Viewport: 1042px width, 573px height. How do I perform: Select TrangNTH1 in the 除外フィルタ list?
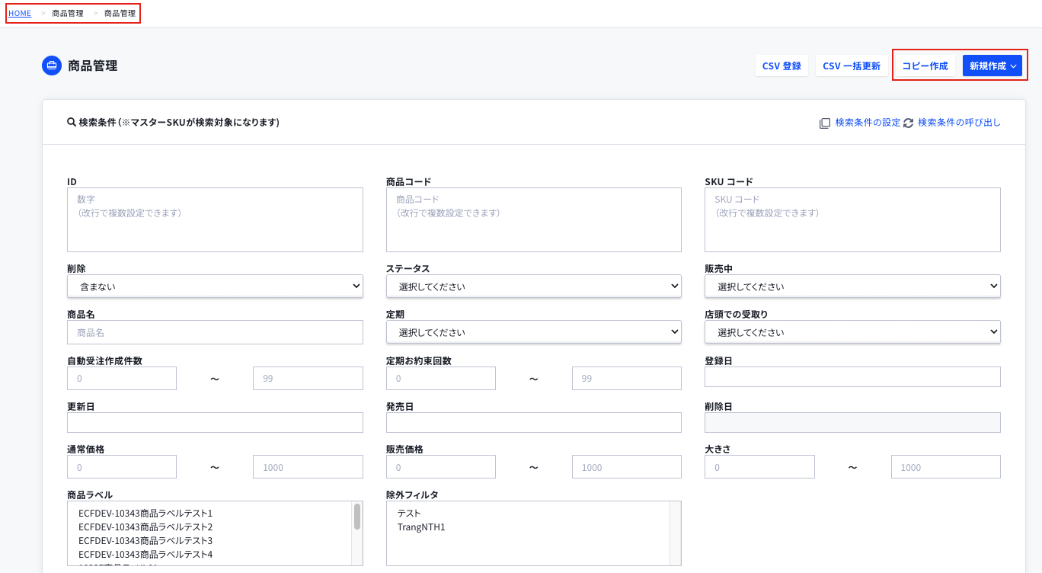pyautogui.click(x=421, y=527)
